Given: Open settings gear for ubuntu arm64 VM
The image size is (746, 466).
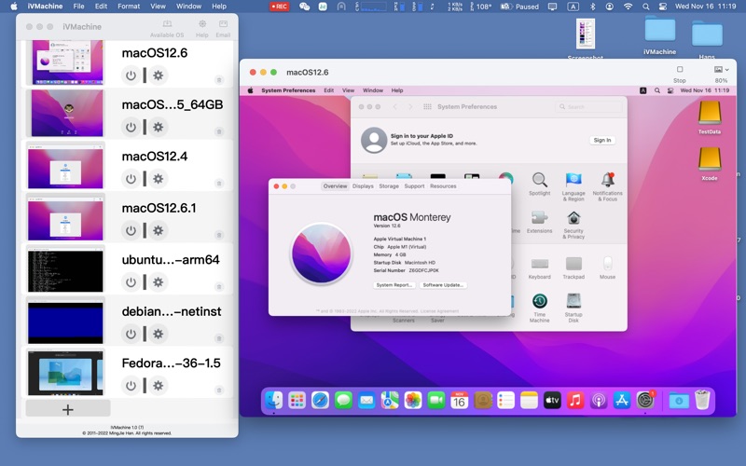Looking at the screenshot, I should pyautogui.click(x=159, y=282).
